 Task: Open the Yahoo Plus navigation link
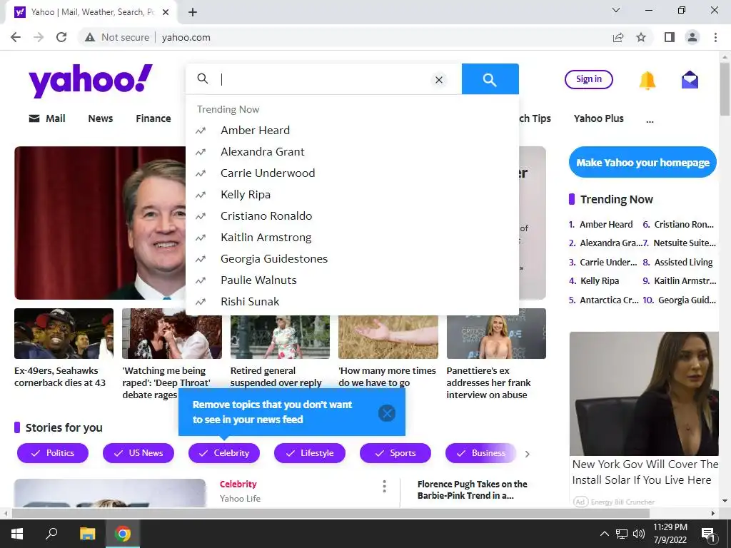pyautogui.click(x=599, y=118)
